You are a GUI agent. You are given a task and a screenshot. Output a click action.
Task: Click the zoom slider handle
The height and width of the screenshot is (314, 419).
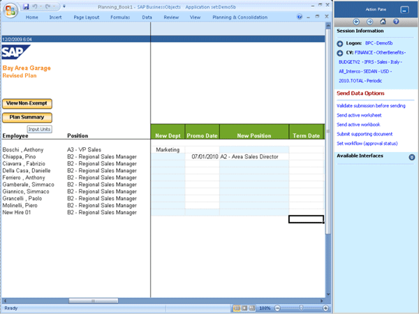click(301, 308)
